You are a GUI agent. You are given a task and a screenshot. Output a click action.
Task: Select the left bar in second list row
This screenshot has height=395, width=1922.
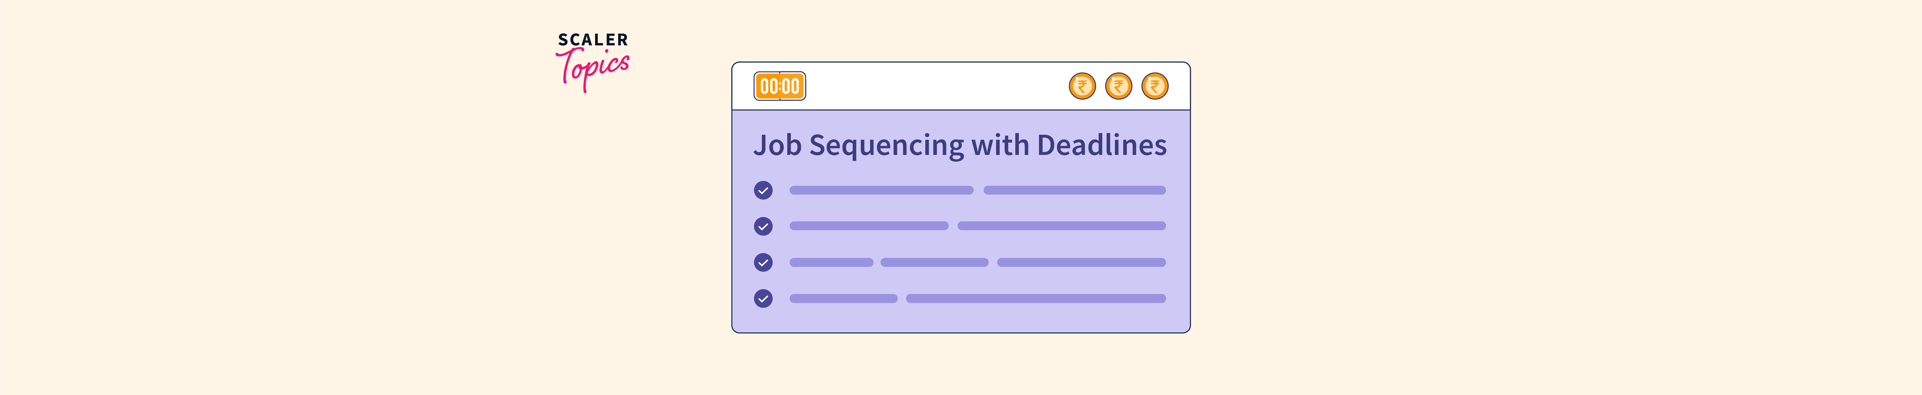[869, 226]
